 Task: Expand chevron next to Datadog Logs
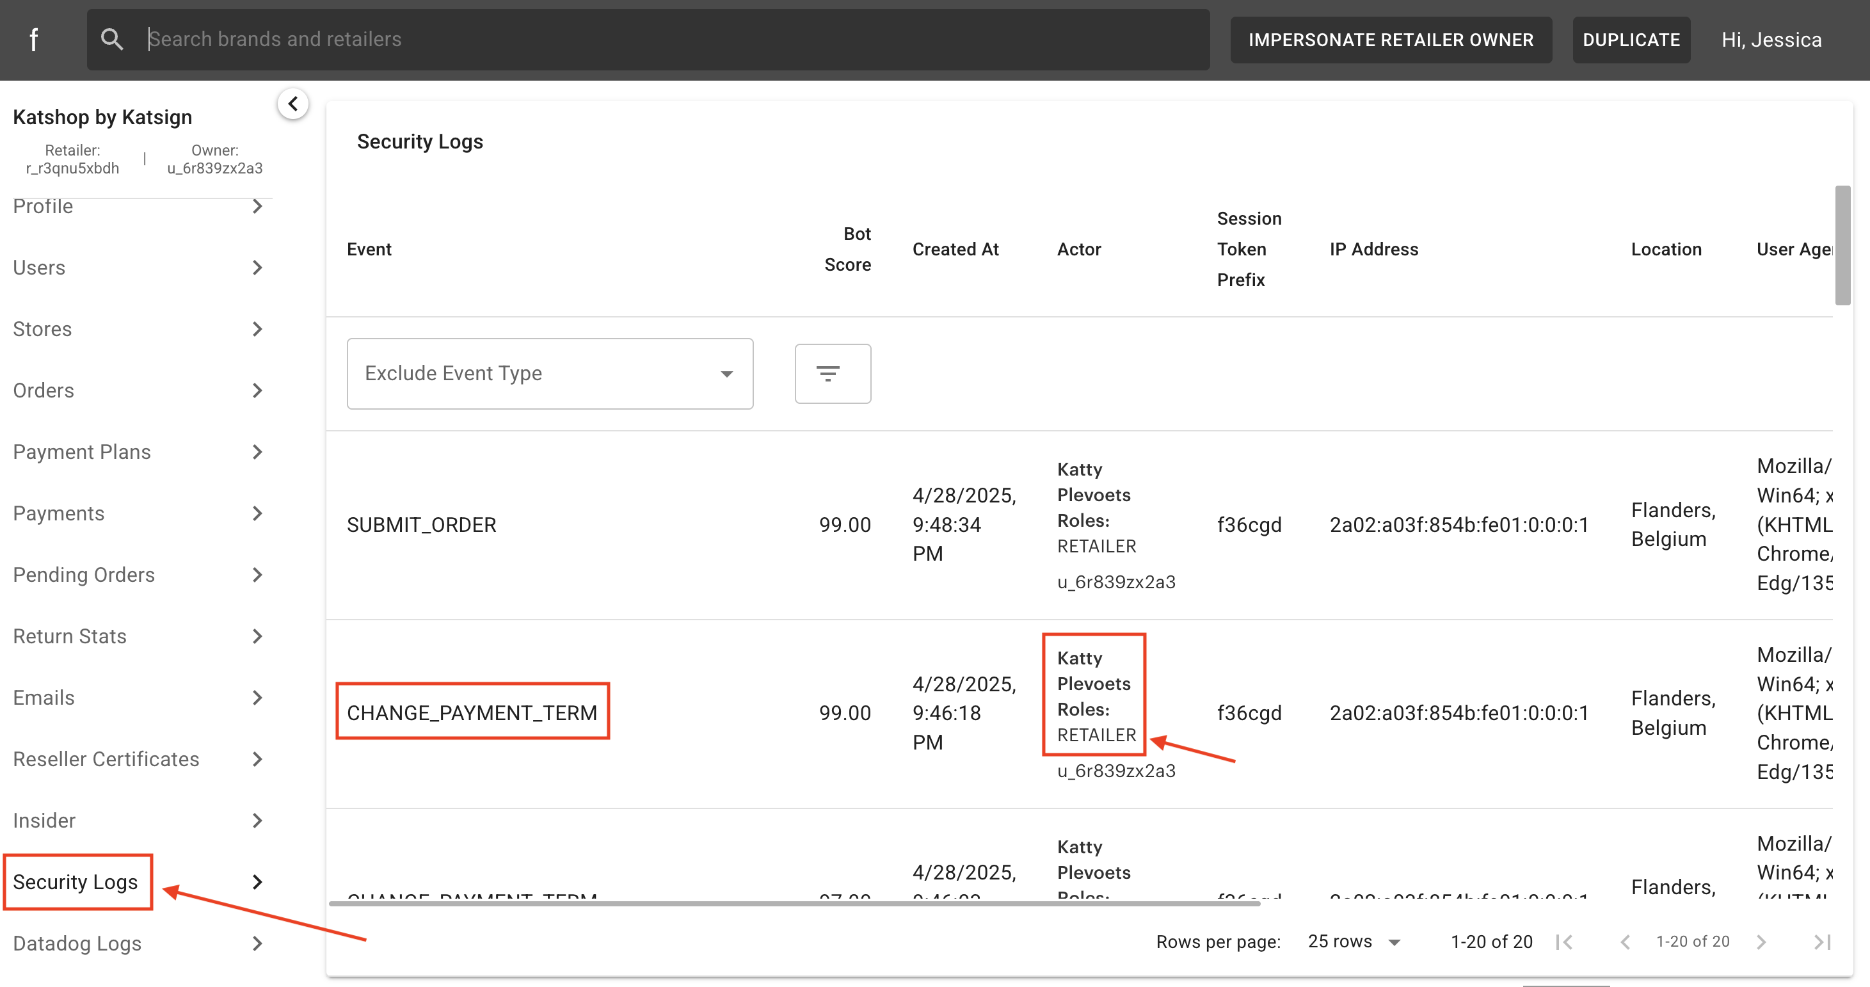(x=257, y=943)
